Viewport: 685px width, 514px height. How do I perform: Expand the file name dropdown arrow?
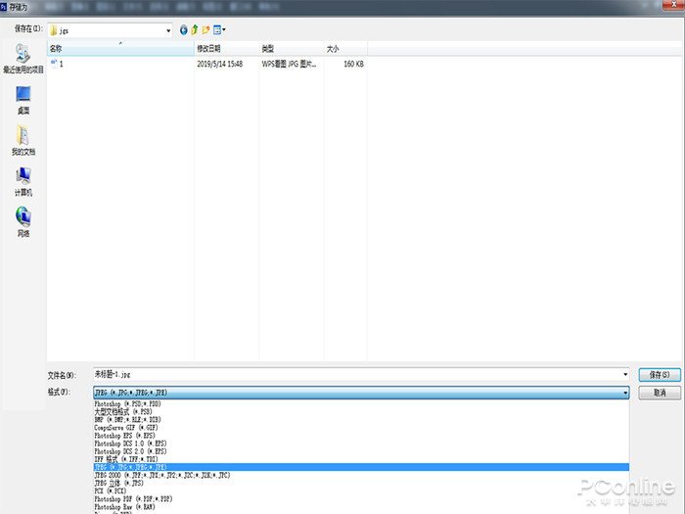[x=625, y=374]
